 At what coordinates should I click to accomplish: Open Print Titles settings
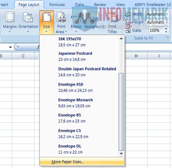(x=112, y=22)
